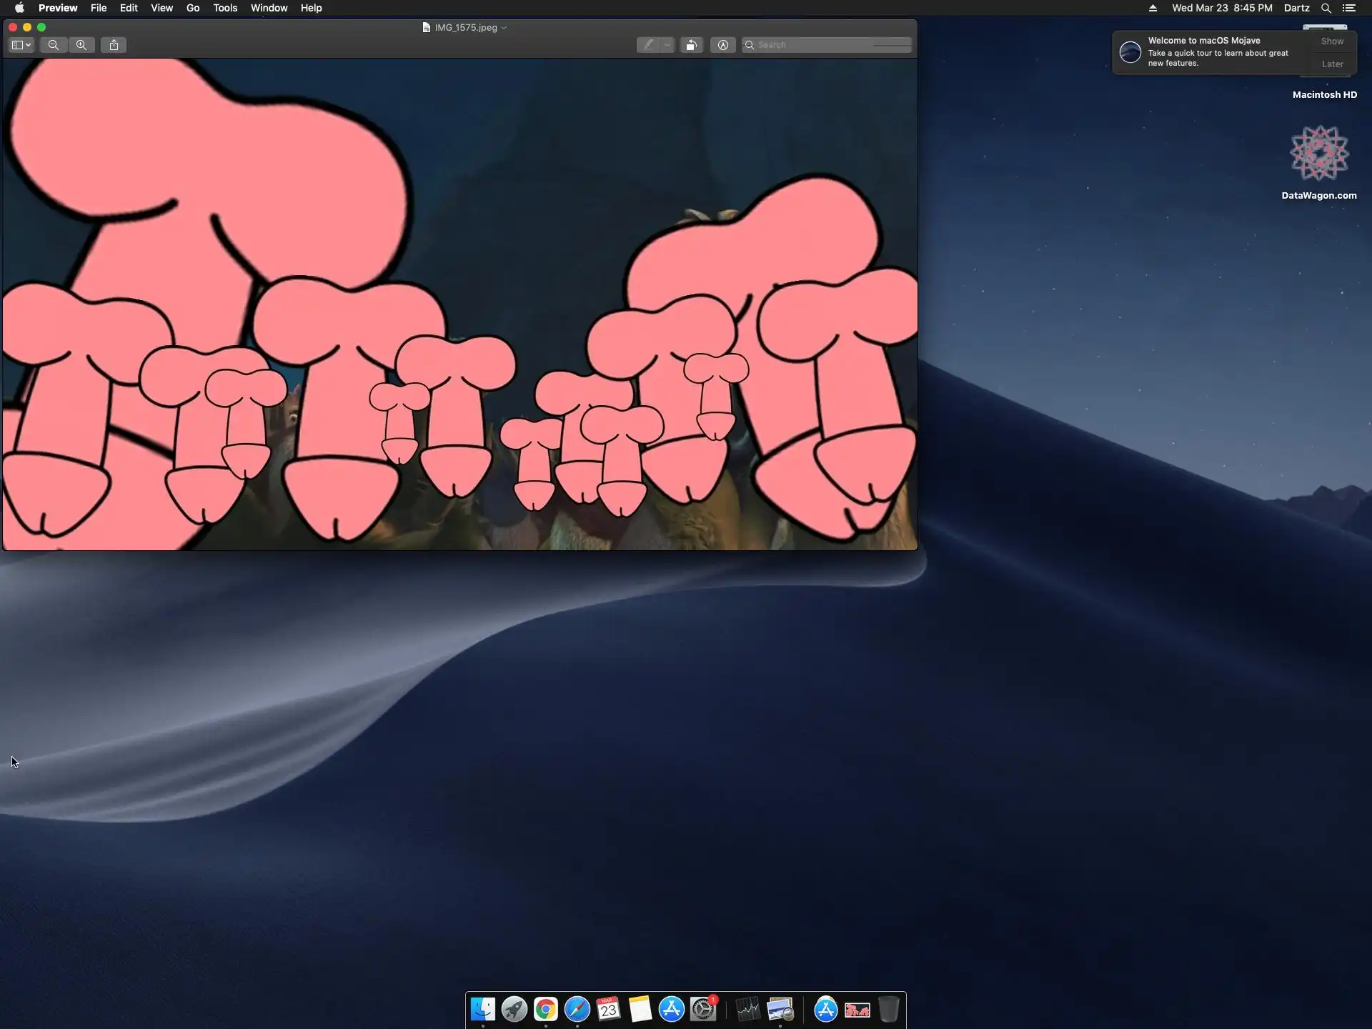Open the View menu
The image size is (1372, 1029).
[x=161, y=8]
